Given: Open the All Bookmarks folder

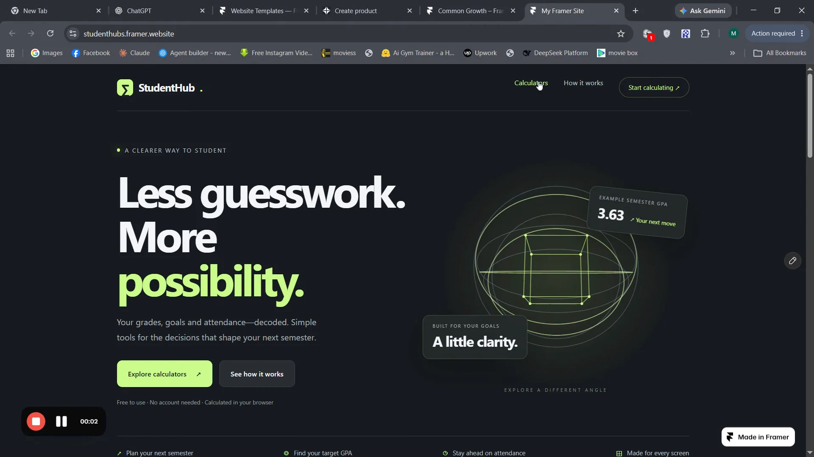Looking at the screenshot, I should 780,53.
